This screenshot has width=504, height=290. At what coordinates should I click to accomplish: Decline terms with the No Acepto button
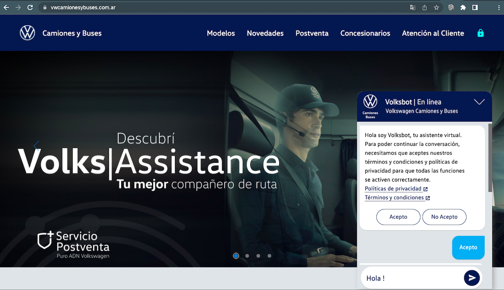[x=444, y=217]
